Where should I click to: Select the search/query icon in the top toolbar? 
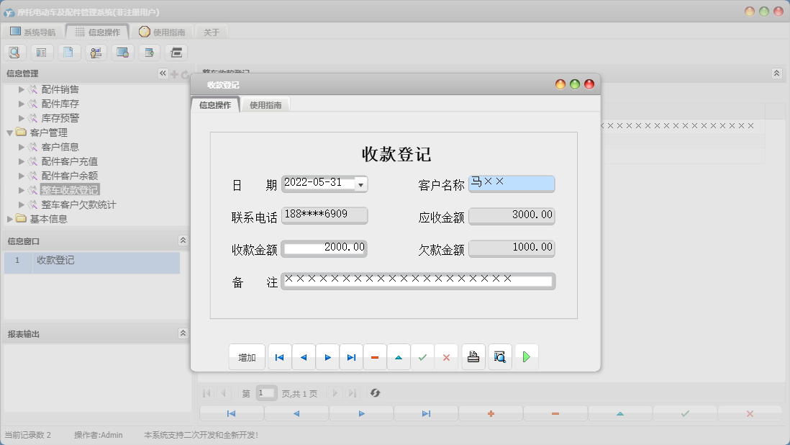pyautogui.click(x=14, y=52)
